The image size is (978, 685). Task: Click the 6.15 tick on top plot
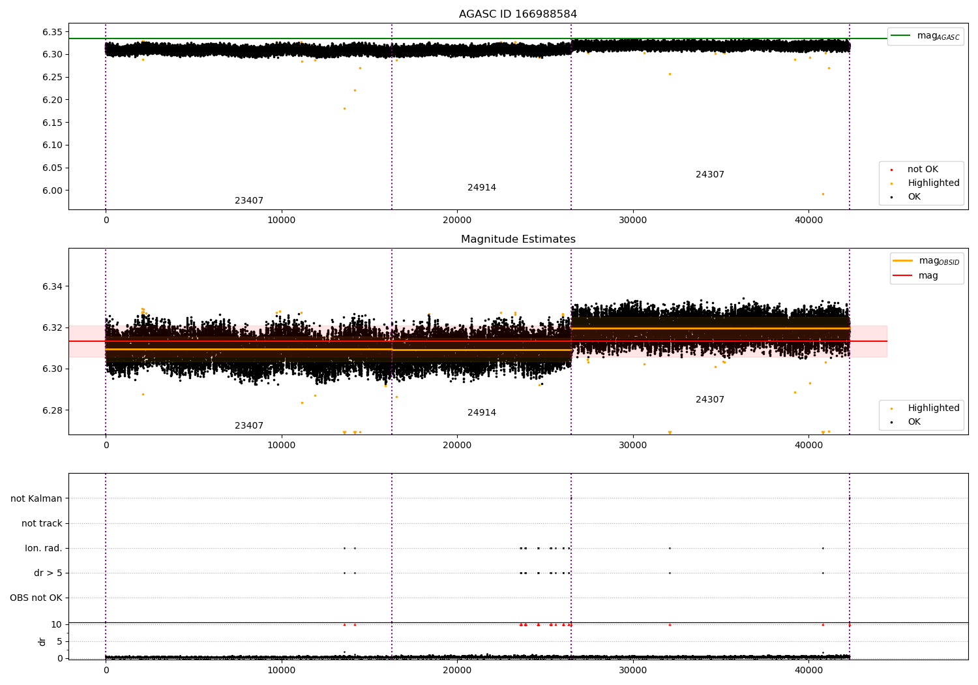click(52, 123)
